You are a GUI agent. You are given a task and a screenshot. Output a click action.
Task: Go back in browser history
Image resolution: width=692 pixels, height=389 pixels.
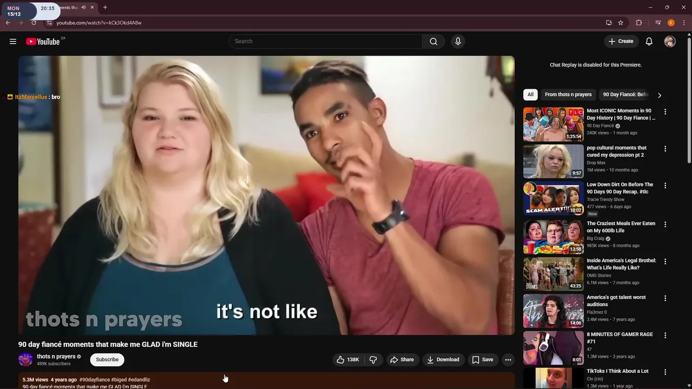[x=8, y=23]
